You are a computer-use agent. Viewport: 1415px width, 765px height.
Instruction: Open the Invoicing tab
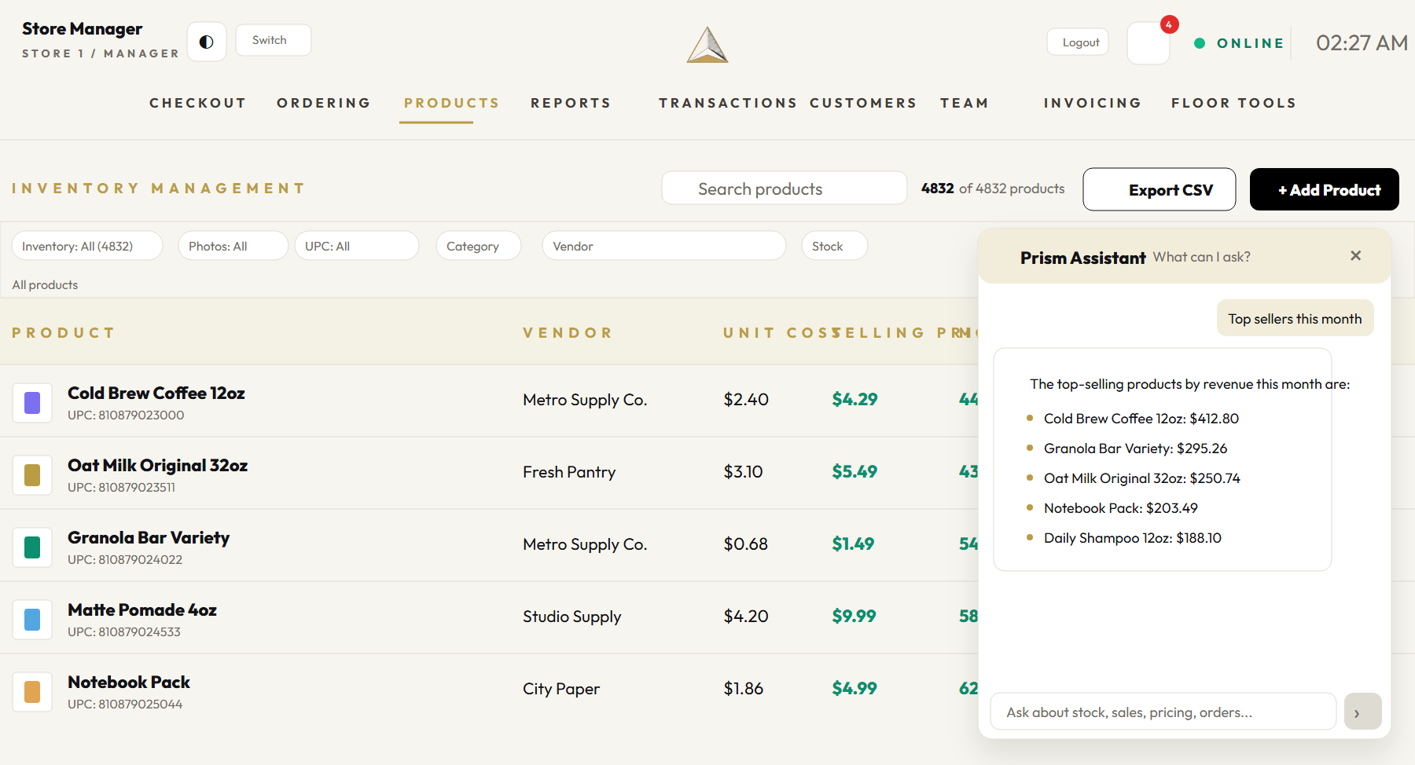coord(1092,103)
